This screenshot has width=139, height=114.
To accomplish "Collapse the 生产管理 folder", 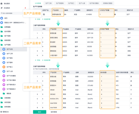I will tap(2, 45).
